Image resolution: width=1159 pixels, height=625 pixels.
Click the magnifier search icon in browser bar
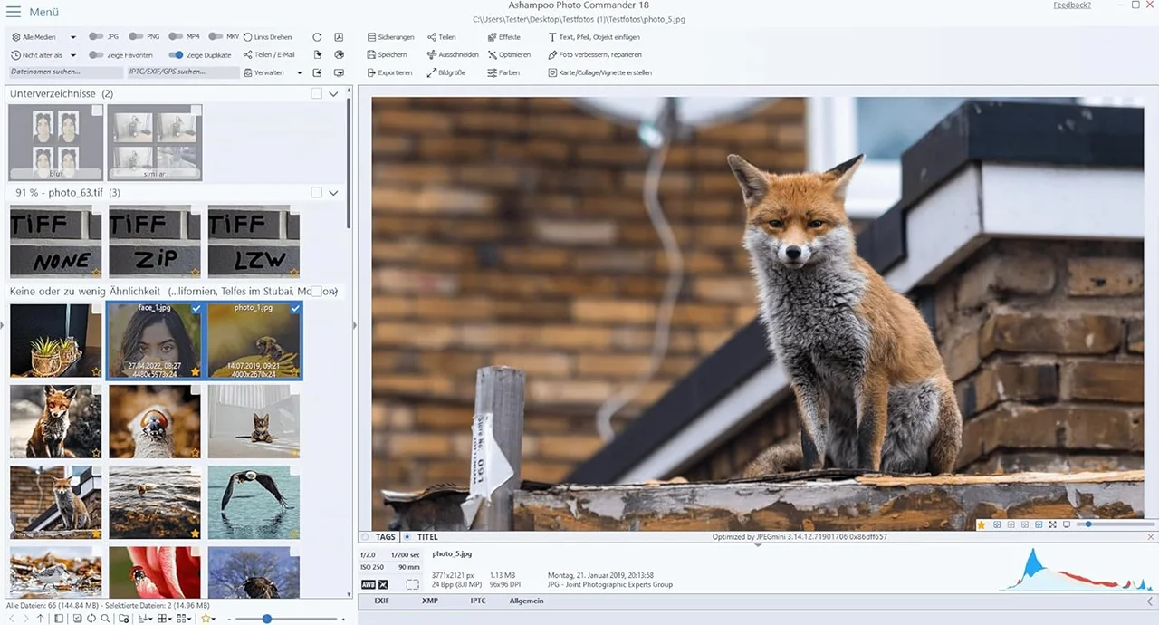click(106, 619)
